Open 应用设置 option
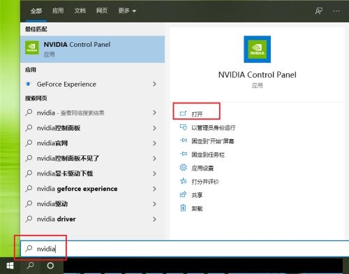349x274 pixels. click(202, 168)
